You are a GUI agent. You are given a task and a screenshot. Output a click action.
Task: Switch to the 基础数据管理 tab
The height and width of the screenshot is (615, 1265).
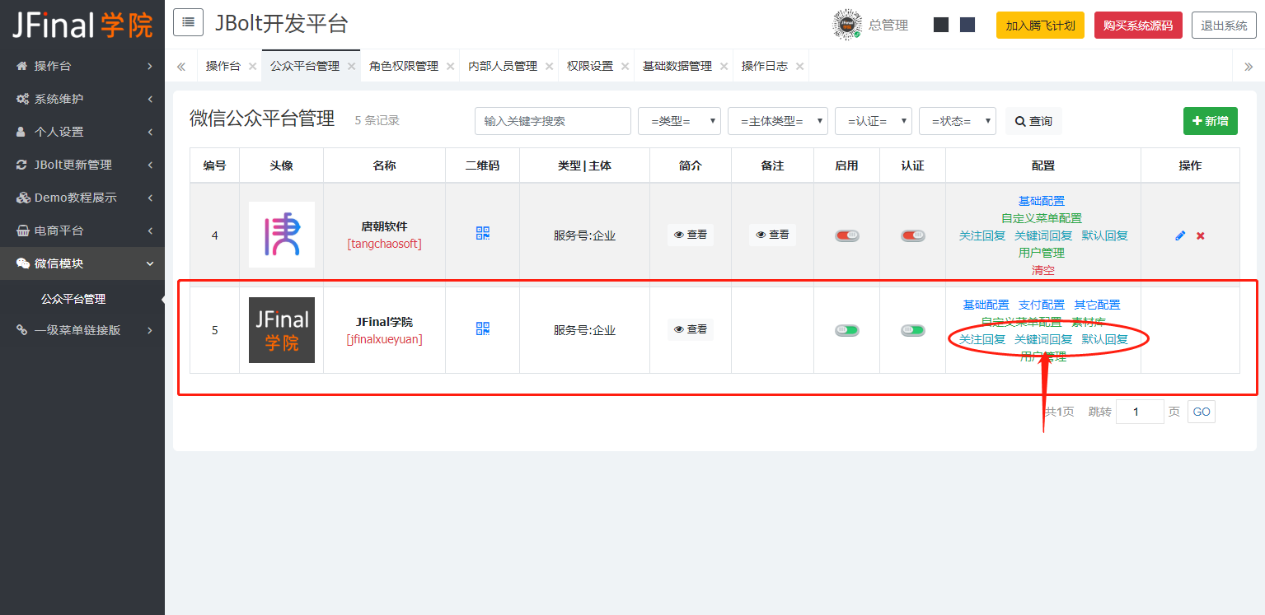point(677,66)
